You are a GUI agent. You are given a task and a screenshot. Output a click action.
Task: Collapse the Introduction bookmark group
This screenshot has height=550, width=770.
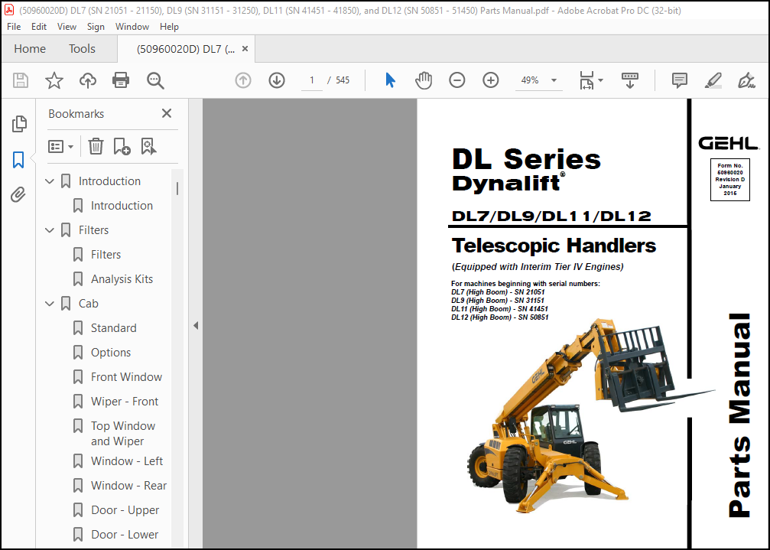[50, 181]
